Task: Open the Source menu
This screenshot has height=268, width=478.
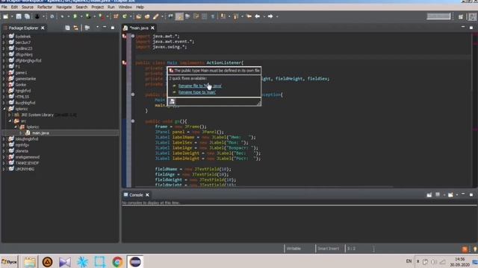Action: point(28,7)
